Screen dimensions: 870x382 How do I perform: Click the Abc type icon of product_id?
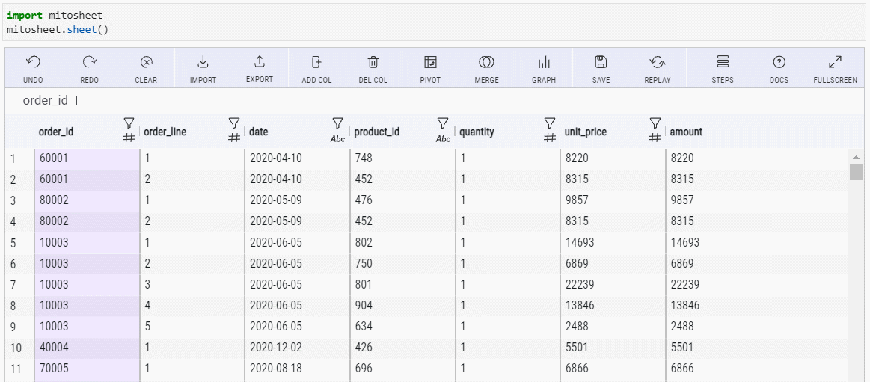[x=443, y=138]
